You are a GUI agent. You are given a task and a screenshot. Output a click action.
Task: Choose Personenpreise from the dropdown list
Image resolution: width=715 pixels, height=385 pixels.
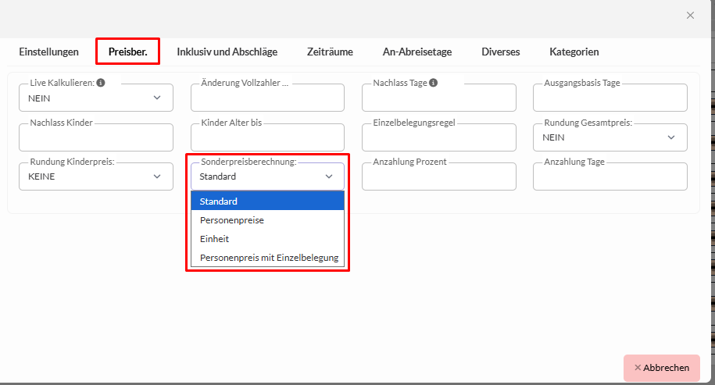(x=267, y=220)
